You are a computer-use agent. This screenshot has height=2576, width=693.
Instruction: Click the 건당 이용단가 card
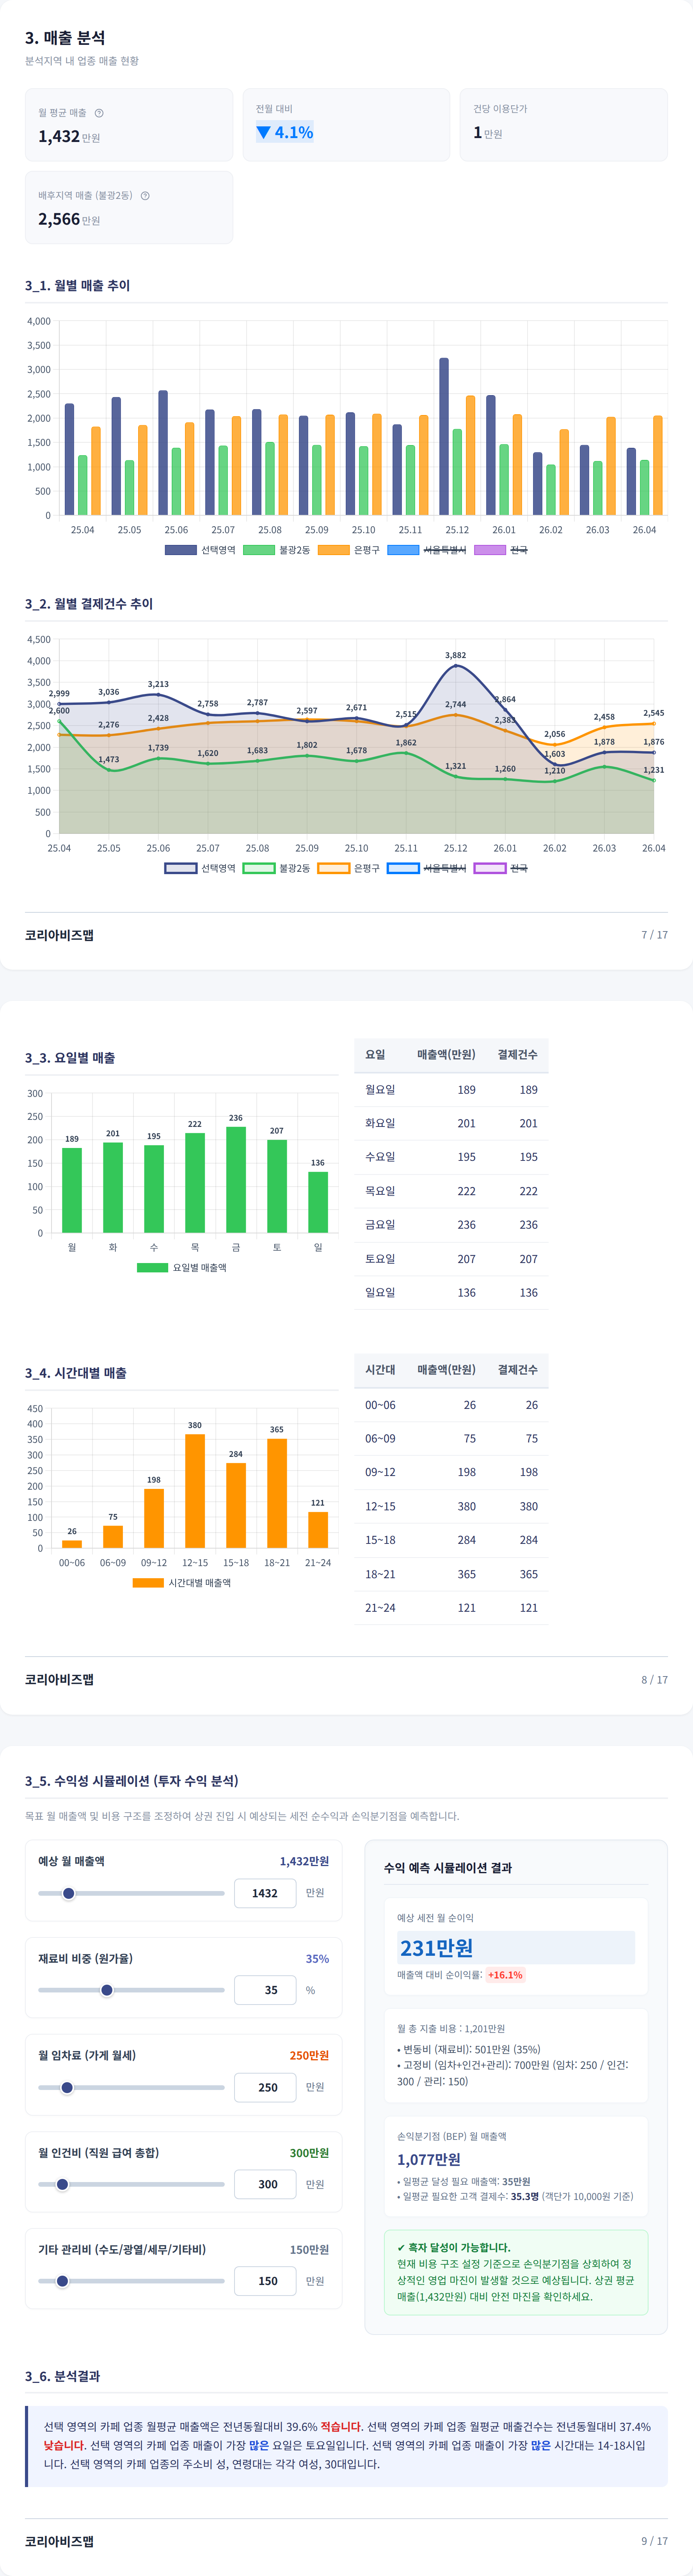[x=564, y=125]
